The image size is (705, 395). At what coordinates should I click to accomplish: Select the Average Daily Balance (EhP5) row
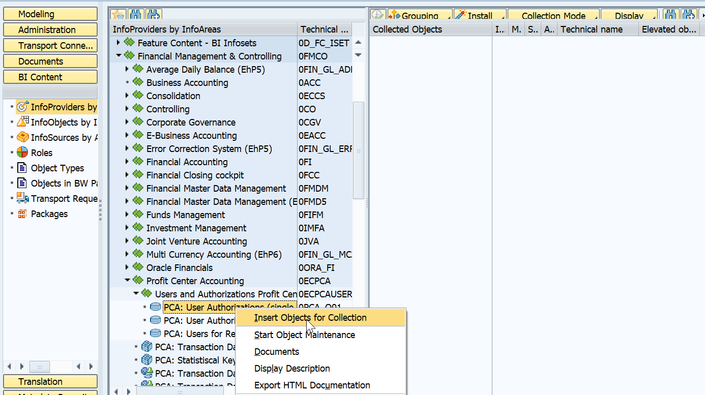tap(231, 70)
